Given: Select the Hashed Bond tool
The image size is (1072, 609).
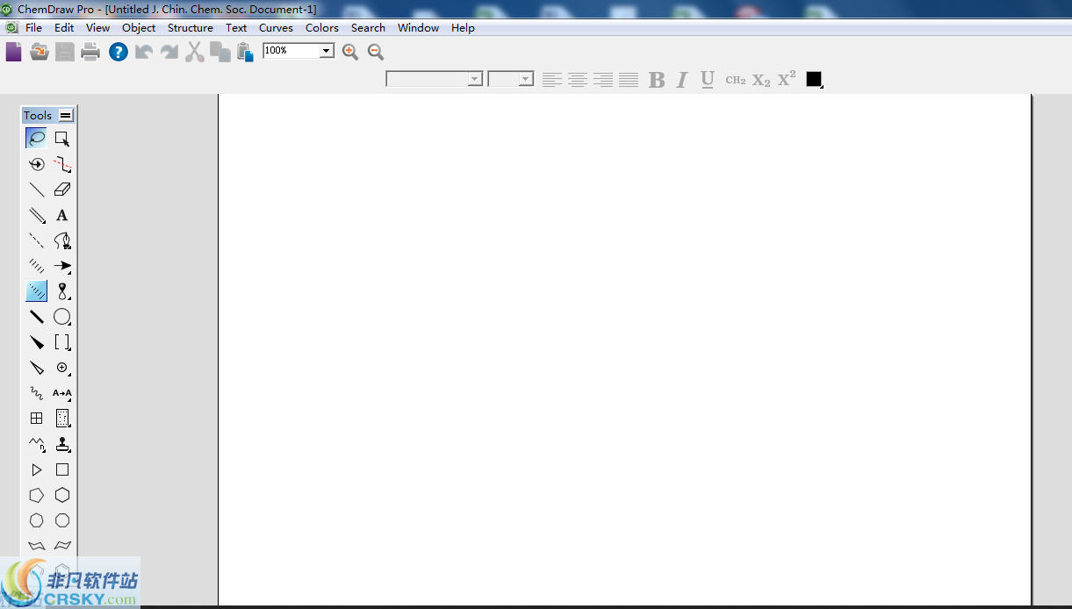Looking at the screenshot, I should tap(36, 266).
